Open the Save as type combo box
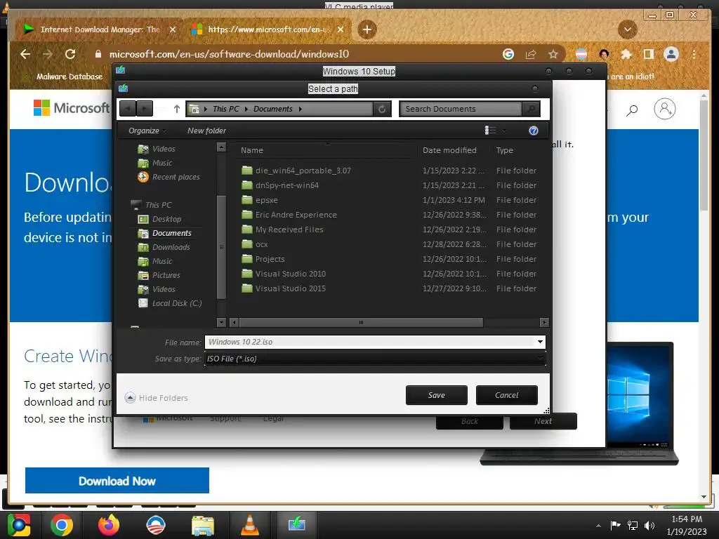The width and height of the screenshot is (719, 539). pos(375,359)
